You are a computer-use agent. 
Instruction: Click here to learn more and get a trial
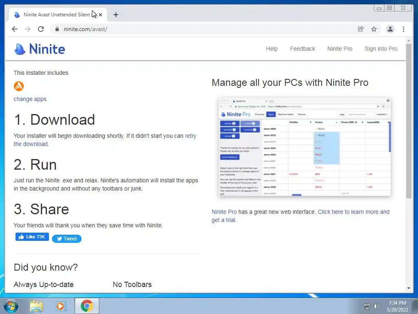click(x=354, y=212)
